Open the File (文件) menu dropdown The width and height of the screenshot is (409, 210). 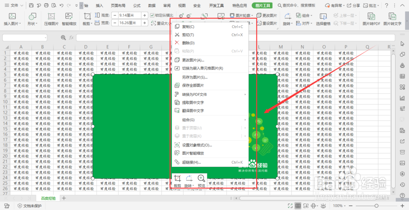[14, 5]
